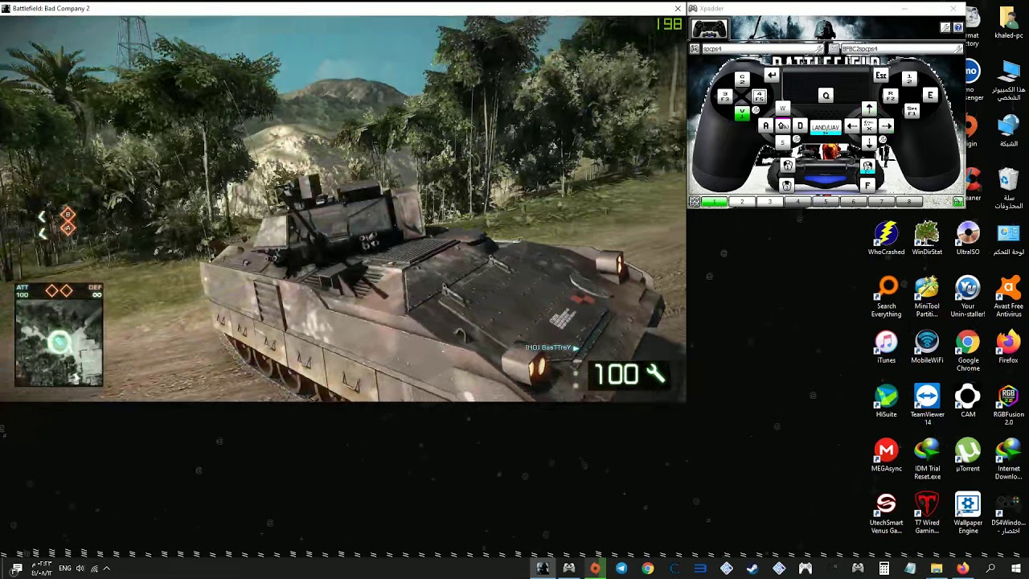The width and height of the screenshot is (1029, 579).
Task: Switch to Xpadder set 2 tab
Action: click(742, 201)
